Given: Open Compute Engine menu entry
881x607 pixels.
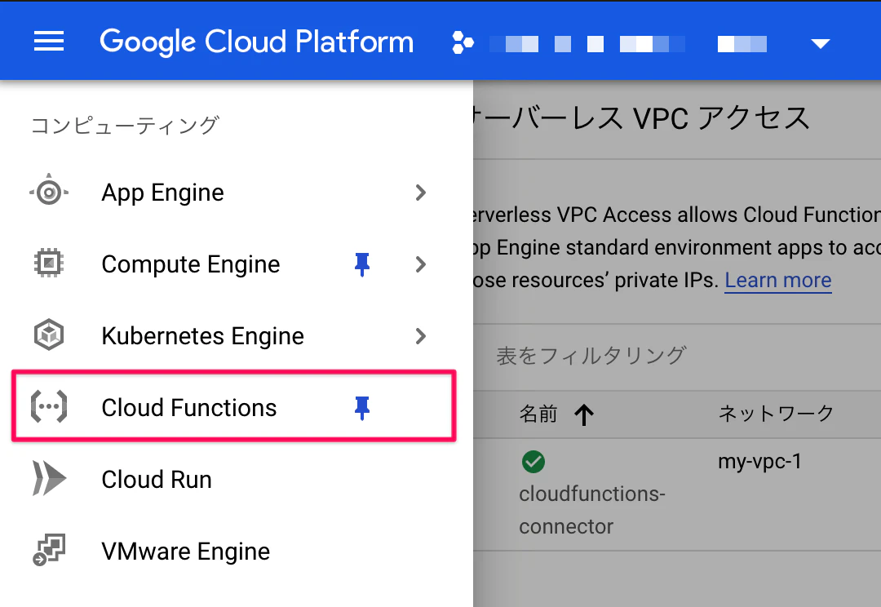Looking at the screenshot, I should pyautogui.click(x=190, y=264).
